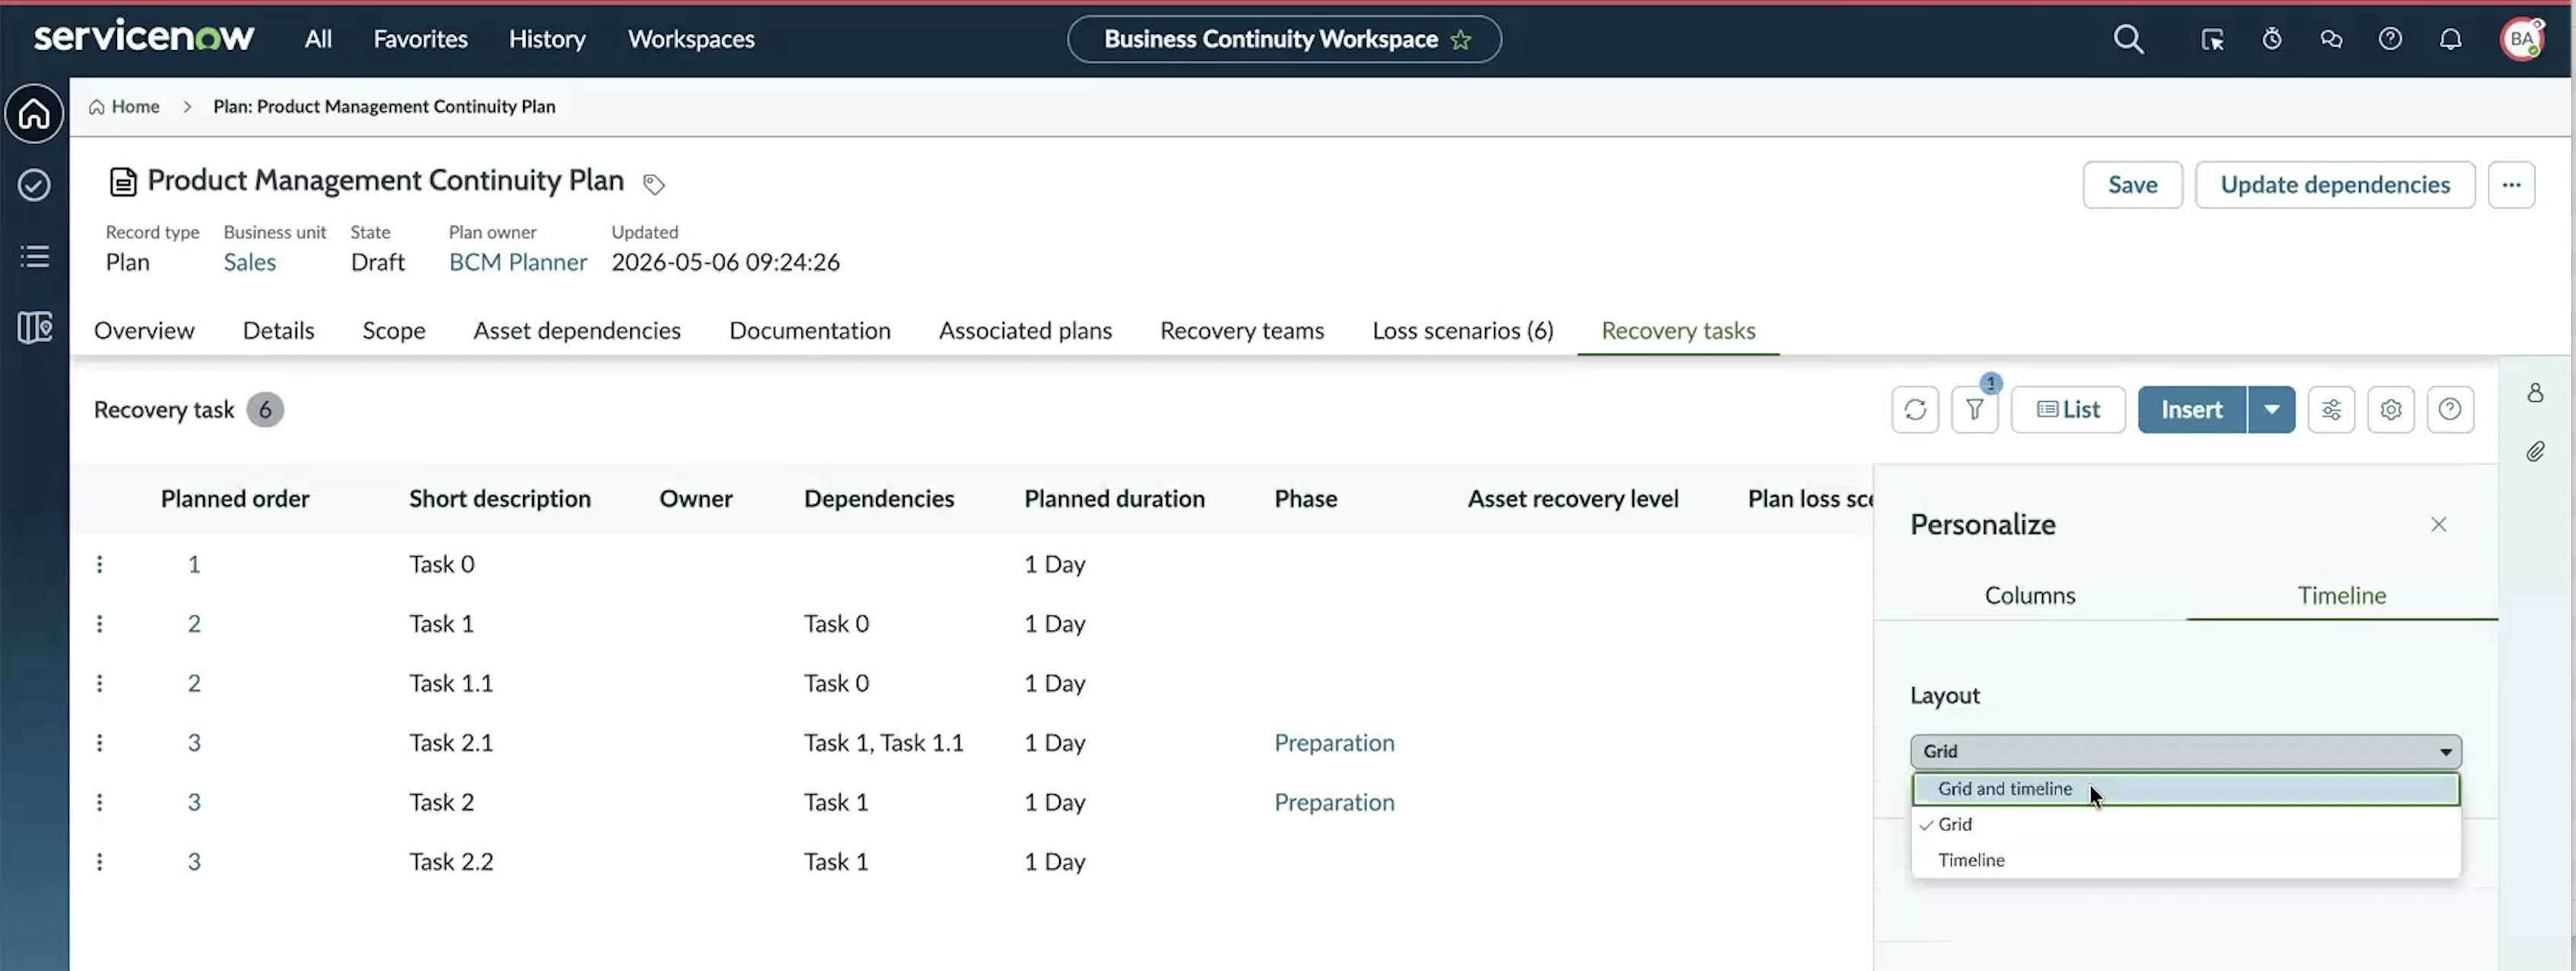
Task: Open the Favorites menu
Action: [x=420, y=39]
